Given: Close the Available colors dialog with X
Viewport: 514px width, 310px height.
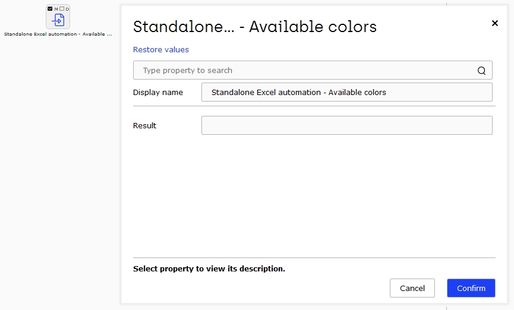Looking at the screenshot, I should 494,23.
